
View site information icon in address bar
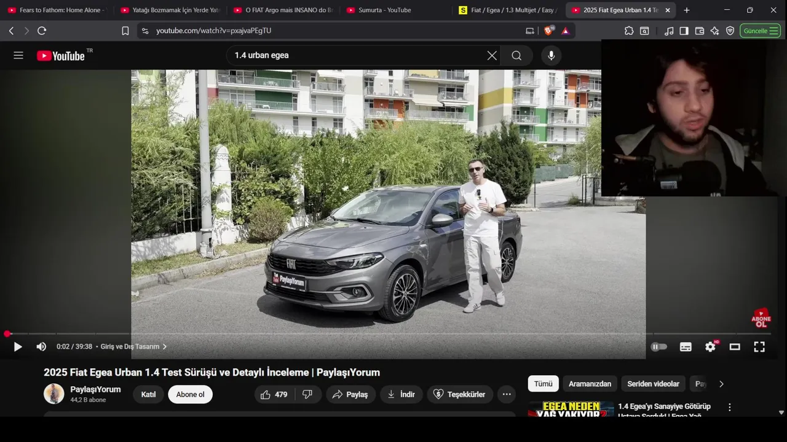145,31
